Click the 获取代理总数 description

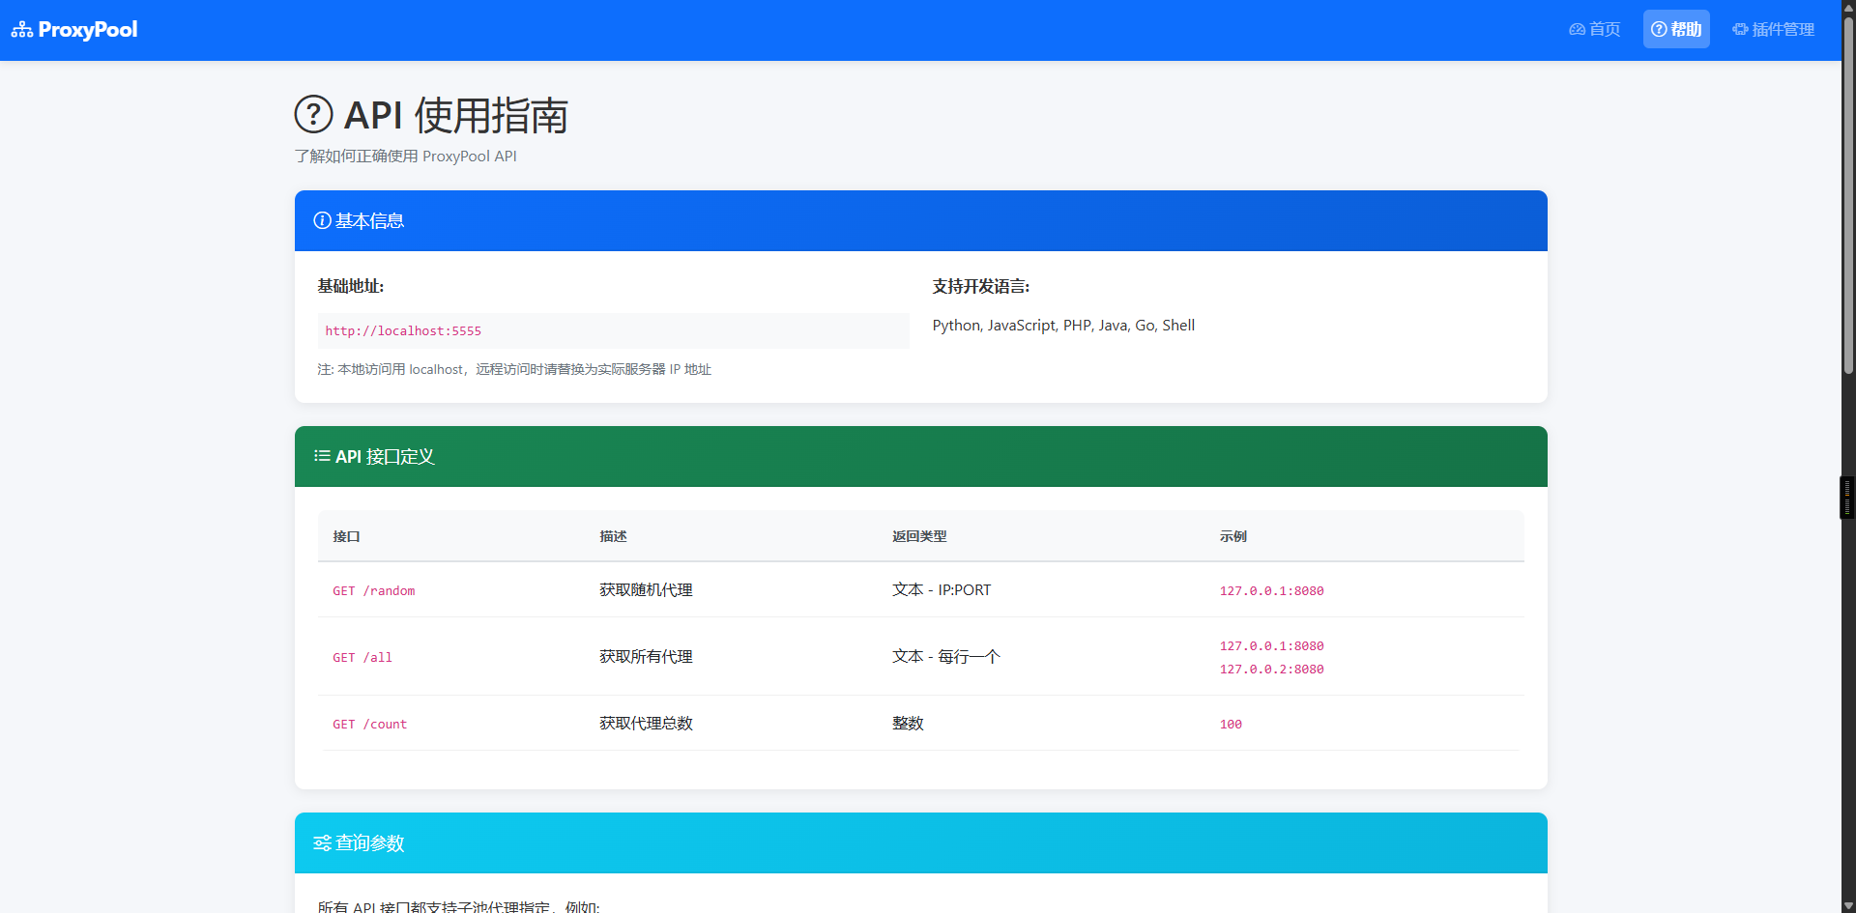pos(646,724)
